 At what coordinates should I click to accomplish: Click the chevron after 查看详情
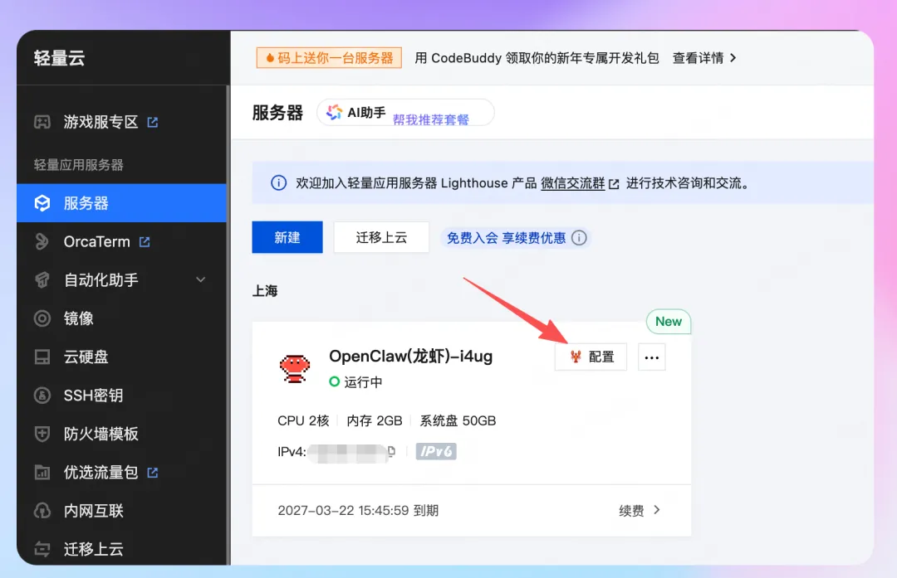[733, 58]
